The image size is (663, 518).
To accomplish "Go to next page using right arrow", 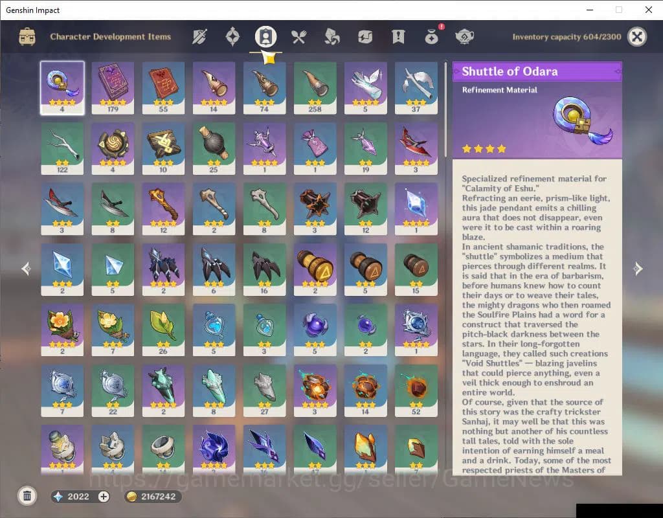I will point(638,269).
